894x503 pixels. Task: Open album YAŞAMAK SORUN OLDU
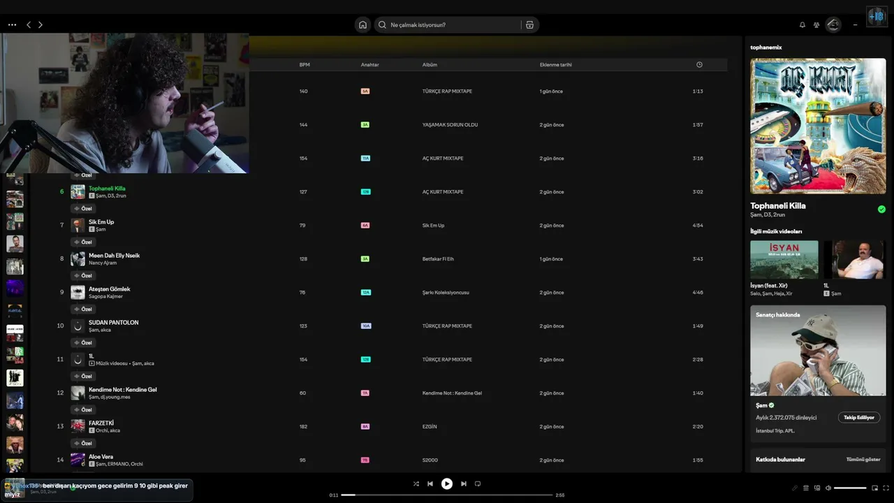pyautogui.click(x=450, y=125)
